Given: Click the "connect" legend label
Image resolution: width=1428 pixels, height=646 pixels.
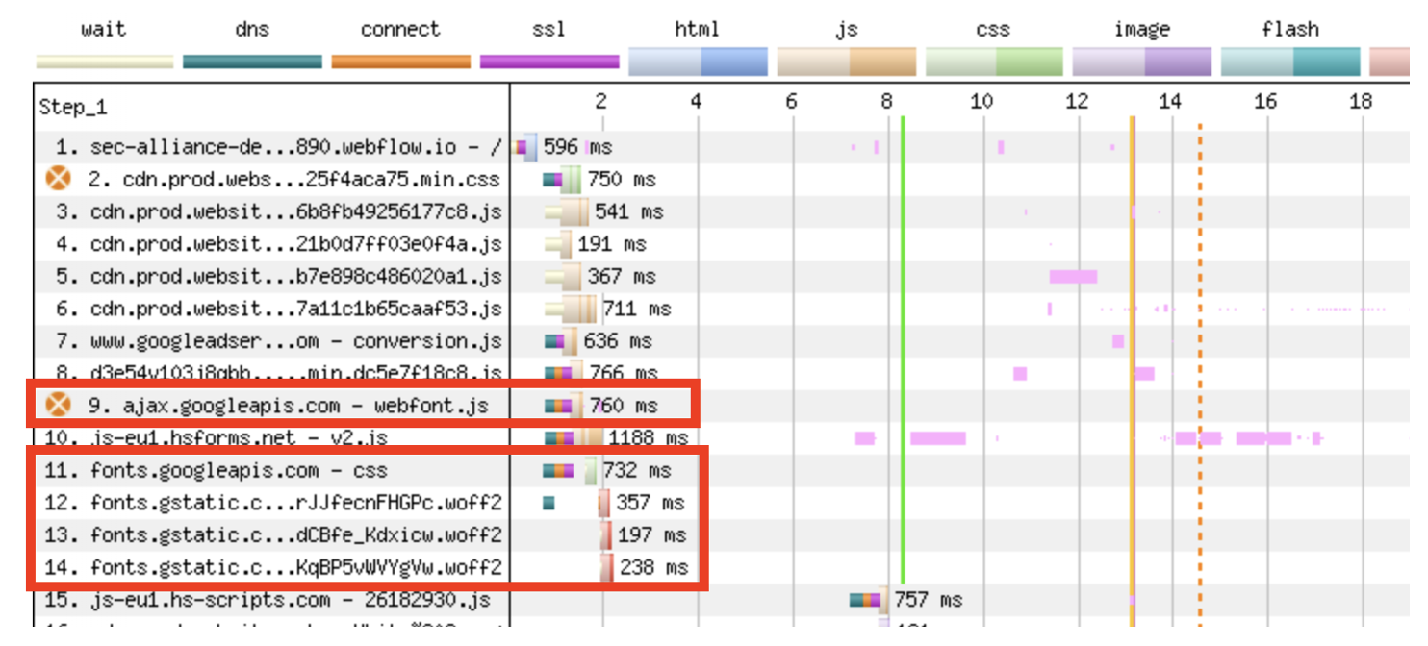Looking at the screenshot, I should tap(400, 29).
